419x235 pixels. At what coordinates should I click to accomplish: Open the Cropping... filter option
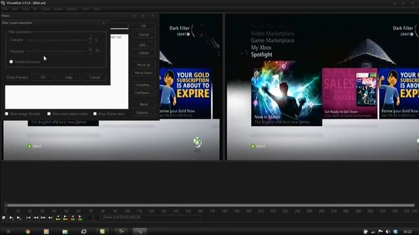144,85
